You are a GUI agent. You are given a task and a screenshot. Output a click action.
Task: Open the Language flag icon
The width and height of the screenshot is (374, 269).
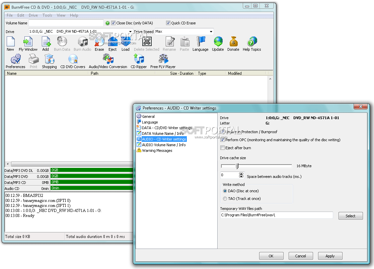[x=201, y=42]
